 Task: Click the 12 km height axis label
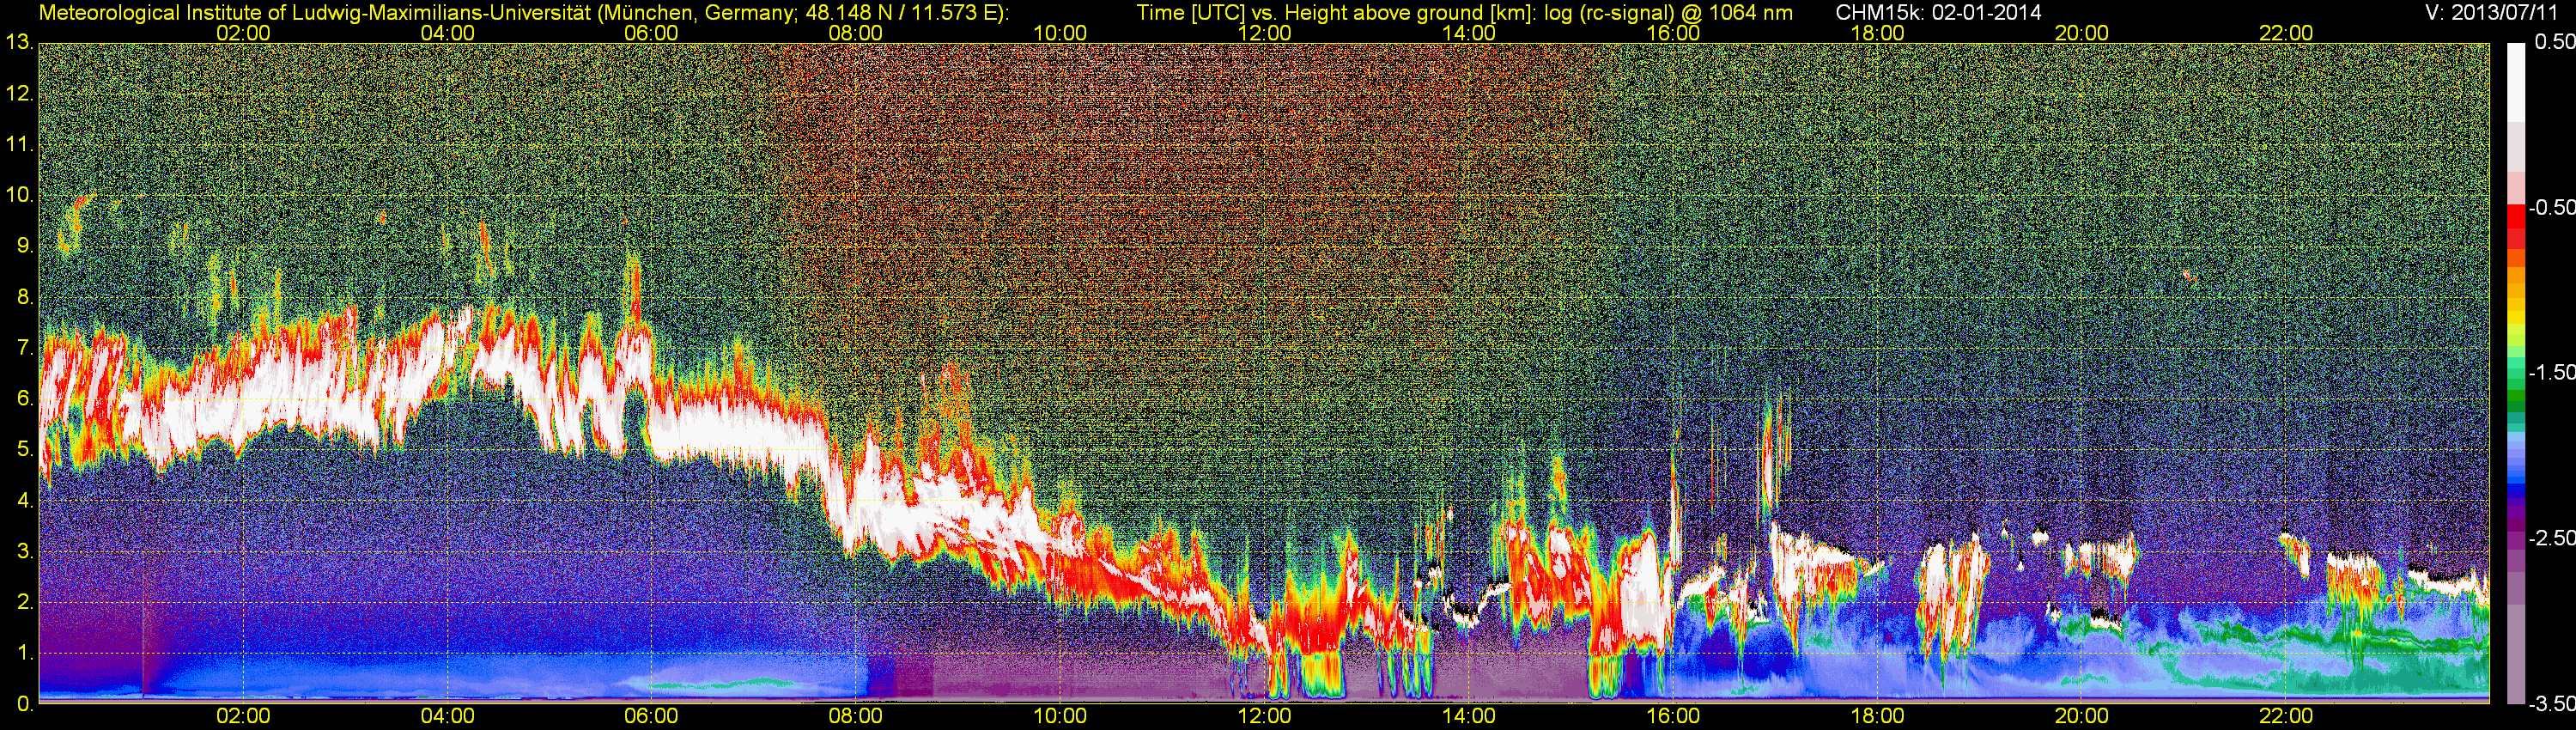(x=19, y=94)
